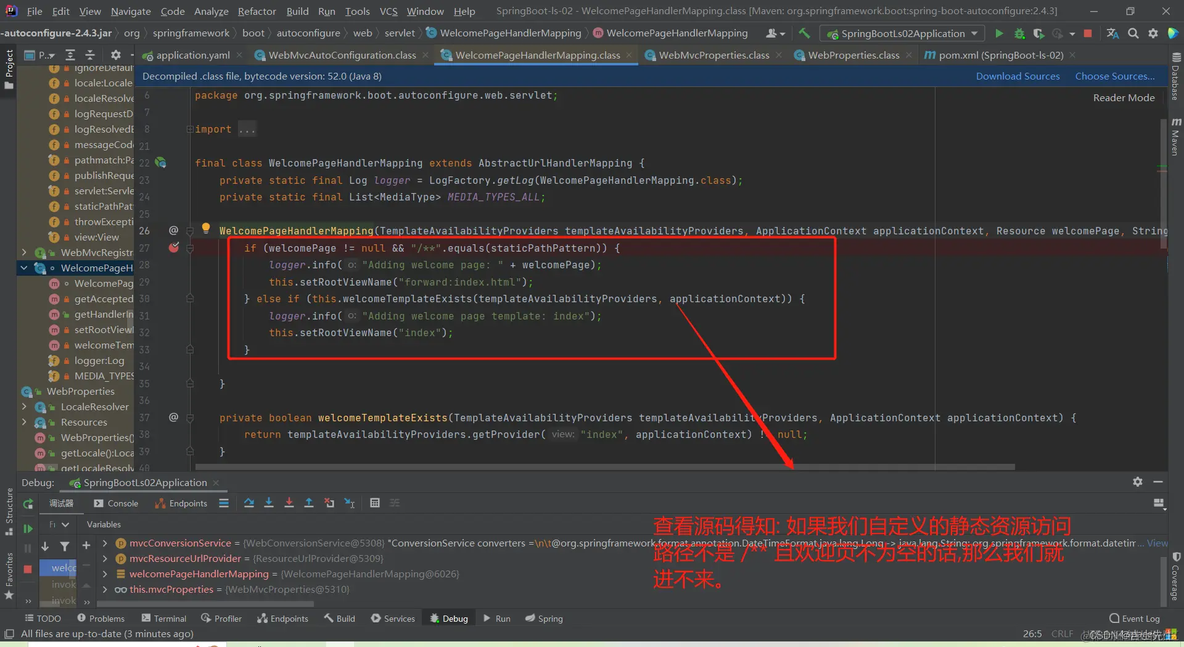Click the Variables panel horizontal scrollbar
This screenshot has height=647, width=1184.
pos(205,604)
